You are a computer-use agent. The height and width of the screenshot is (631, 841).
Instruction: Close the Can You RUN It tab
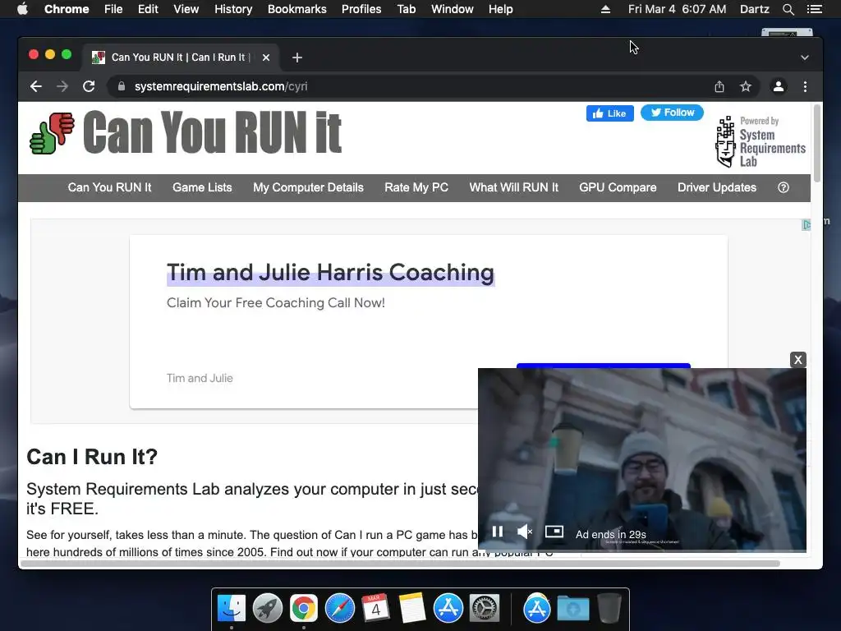(266, 58)
